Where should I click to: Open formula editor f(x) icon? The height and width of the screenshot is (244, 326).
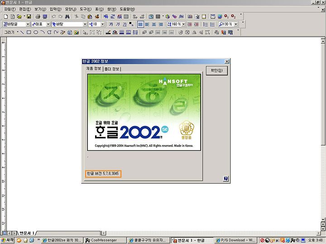(x=181, y=16)
